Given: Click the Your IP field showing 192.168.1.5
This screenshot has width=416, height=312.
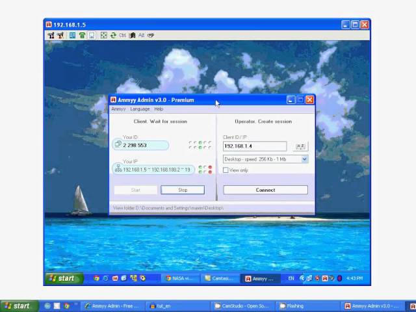Looking at the screenshot, I should [x=153, y=170].
